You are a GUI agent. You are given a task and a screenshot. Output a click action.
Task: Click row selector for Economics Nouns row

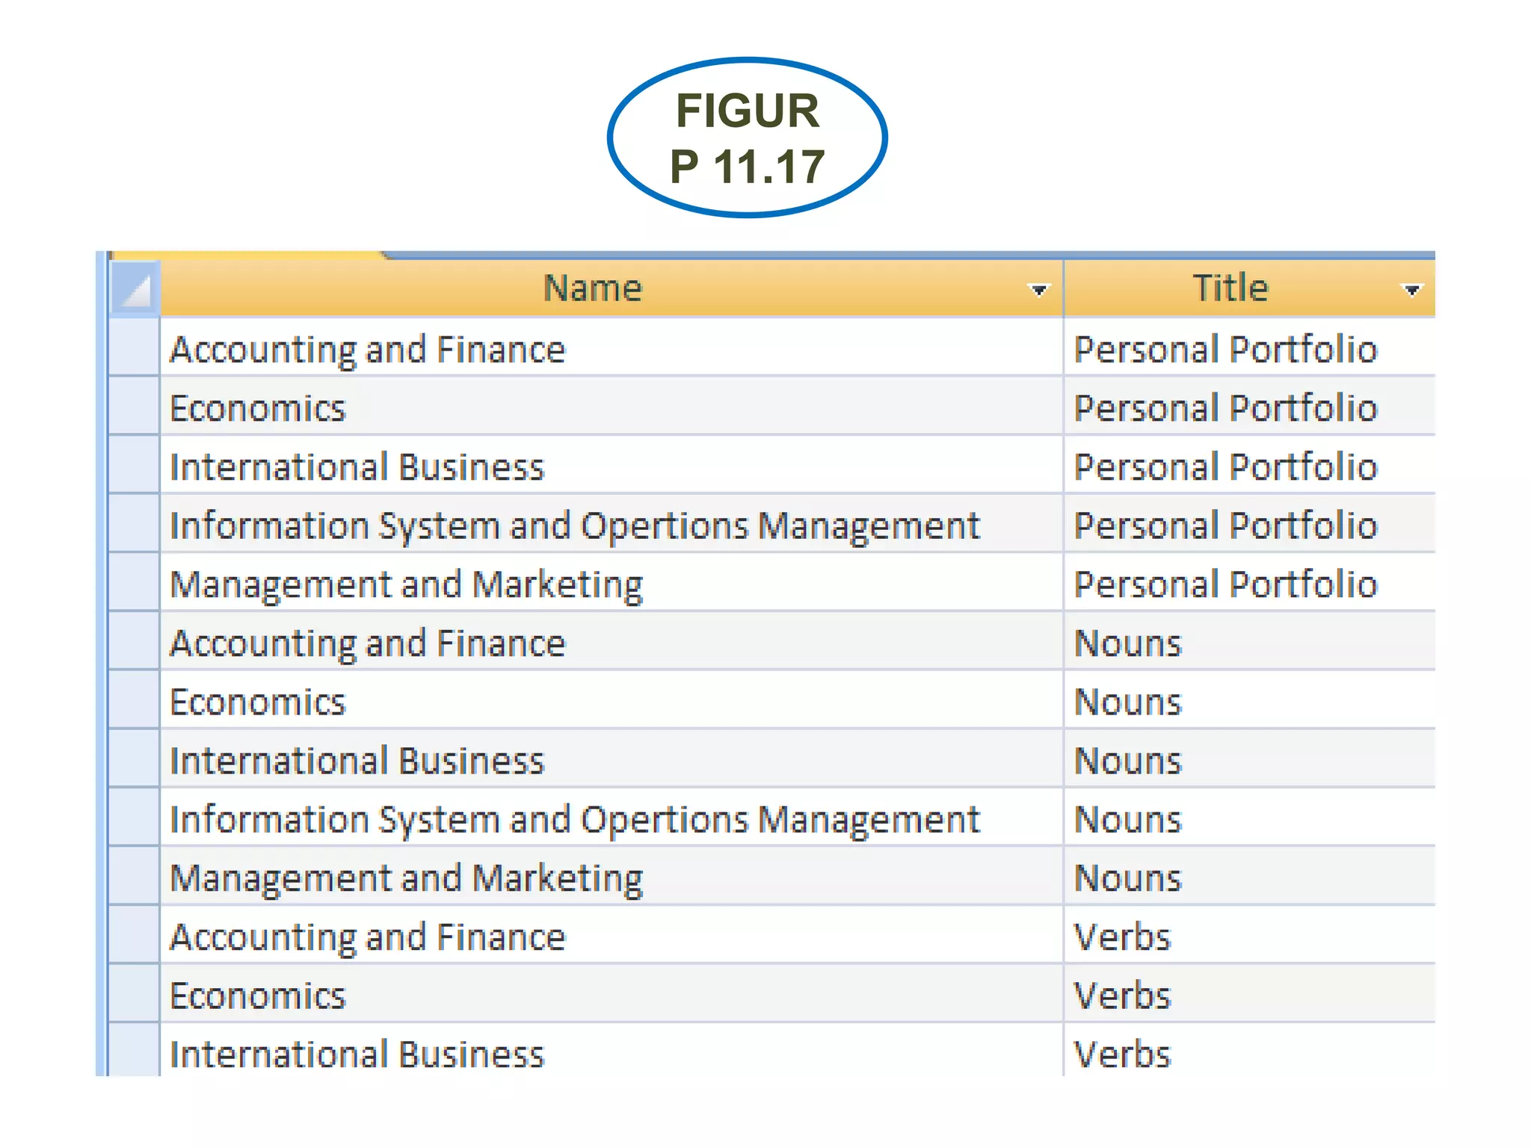(134, 702)
